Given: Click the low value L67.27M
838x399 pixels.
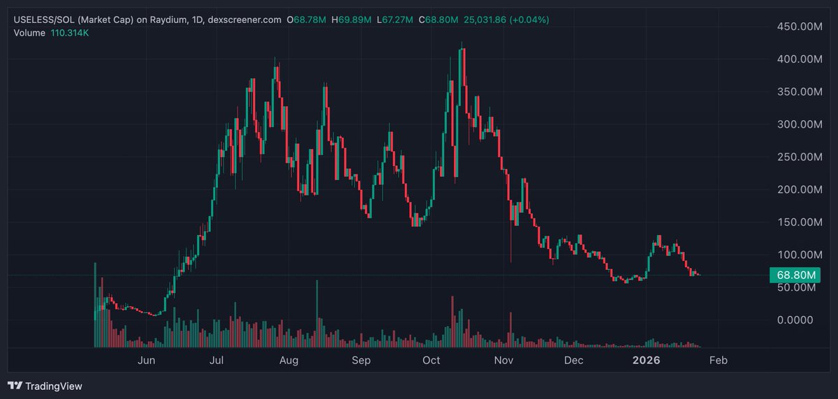Looking at the screenshot, I should 395,20.
